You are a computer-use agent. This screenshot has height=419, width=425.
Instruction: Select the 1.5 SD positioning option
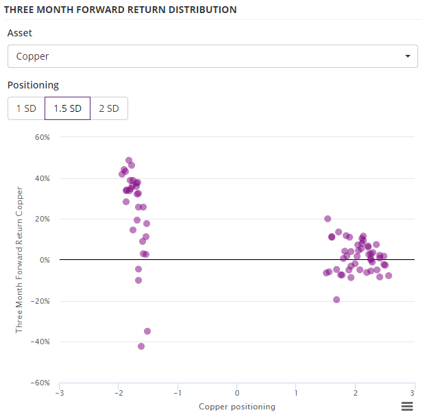[67, 108]
